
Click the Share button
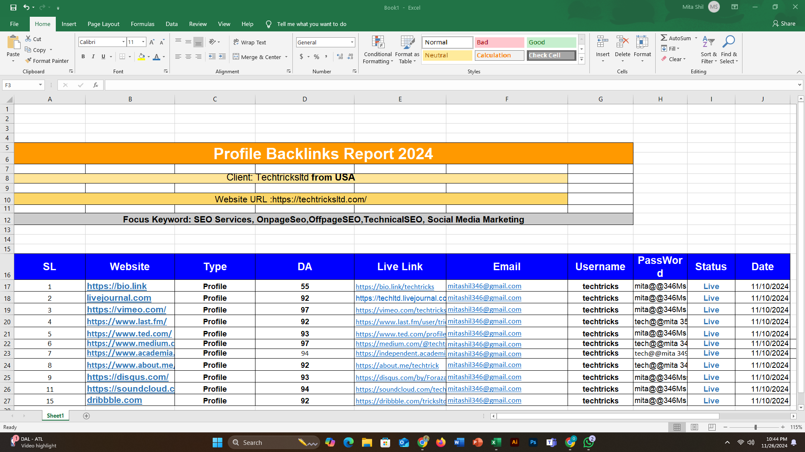(x=784, y=24)
